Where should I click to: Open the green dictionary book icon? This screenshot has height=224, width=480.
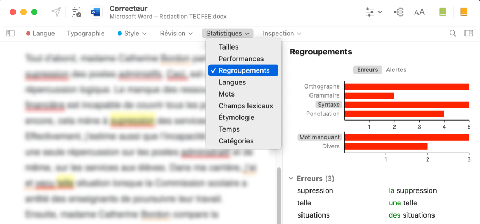(443, 12)
